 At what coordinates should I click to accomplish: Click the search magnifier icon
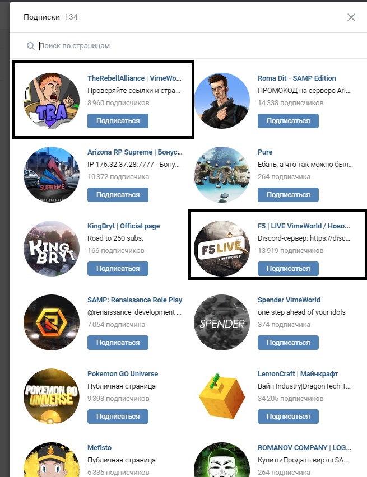point(30,46)
